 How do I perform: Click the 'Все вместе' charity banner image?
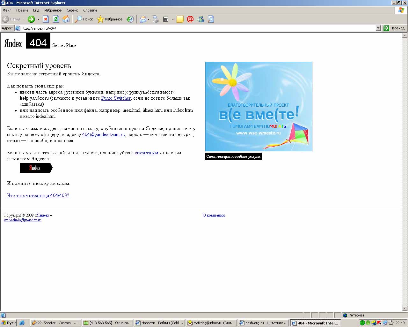click(259, 106)
